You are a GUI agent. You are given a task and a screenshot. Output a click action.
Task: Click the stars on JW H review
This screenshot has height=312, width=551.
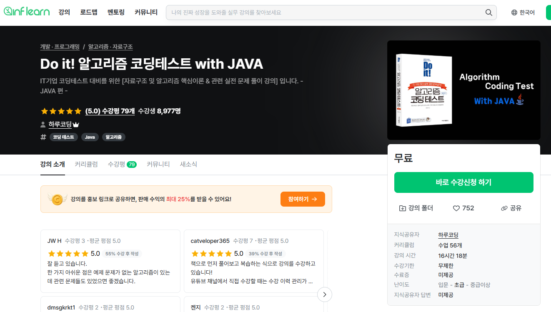coord(68,254)
